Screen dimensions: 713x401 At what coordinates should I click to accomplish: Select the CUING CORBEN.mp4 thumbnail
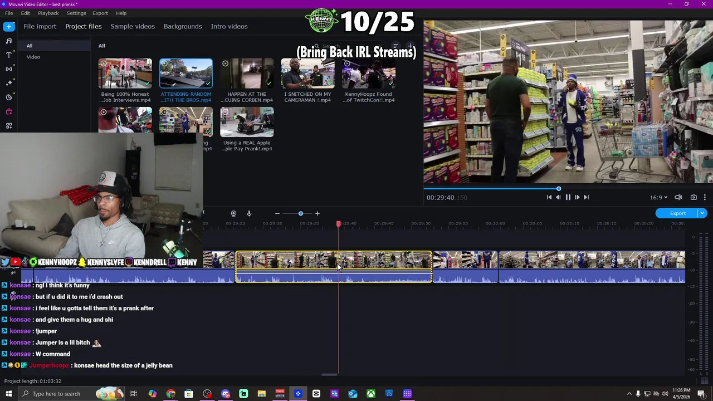tap(247, 74)
